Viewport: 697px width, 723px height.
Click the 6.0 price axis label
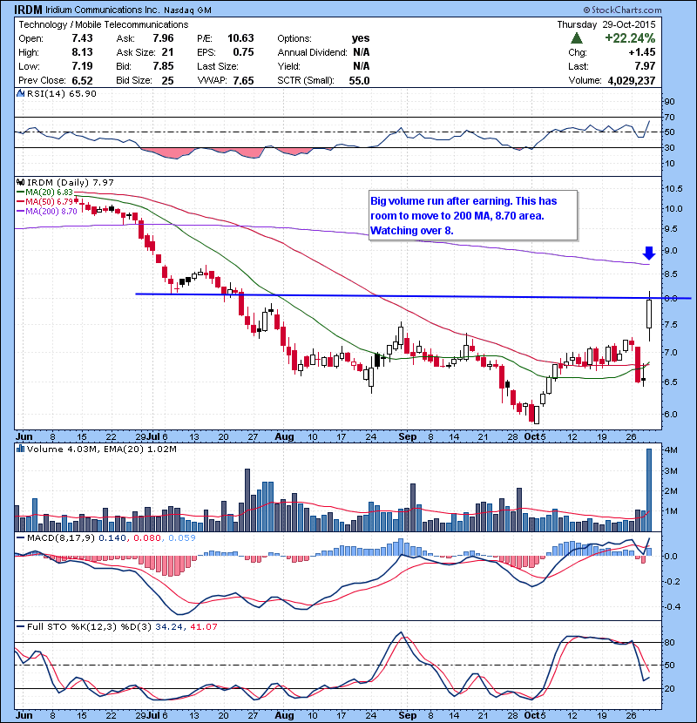click(x=671, y=414)
